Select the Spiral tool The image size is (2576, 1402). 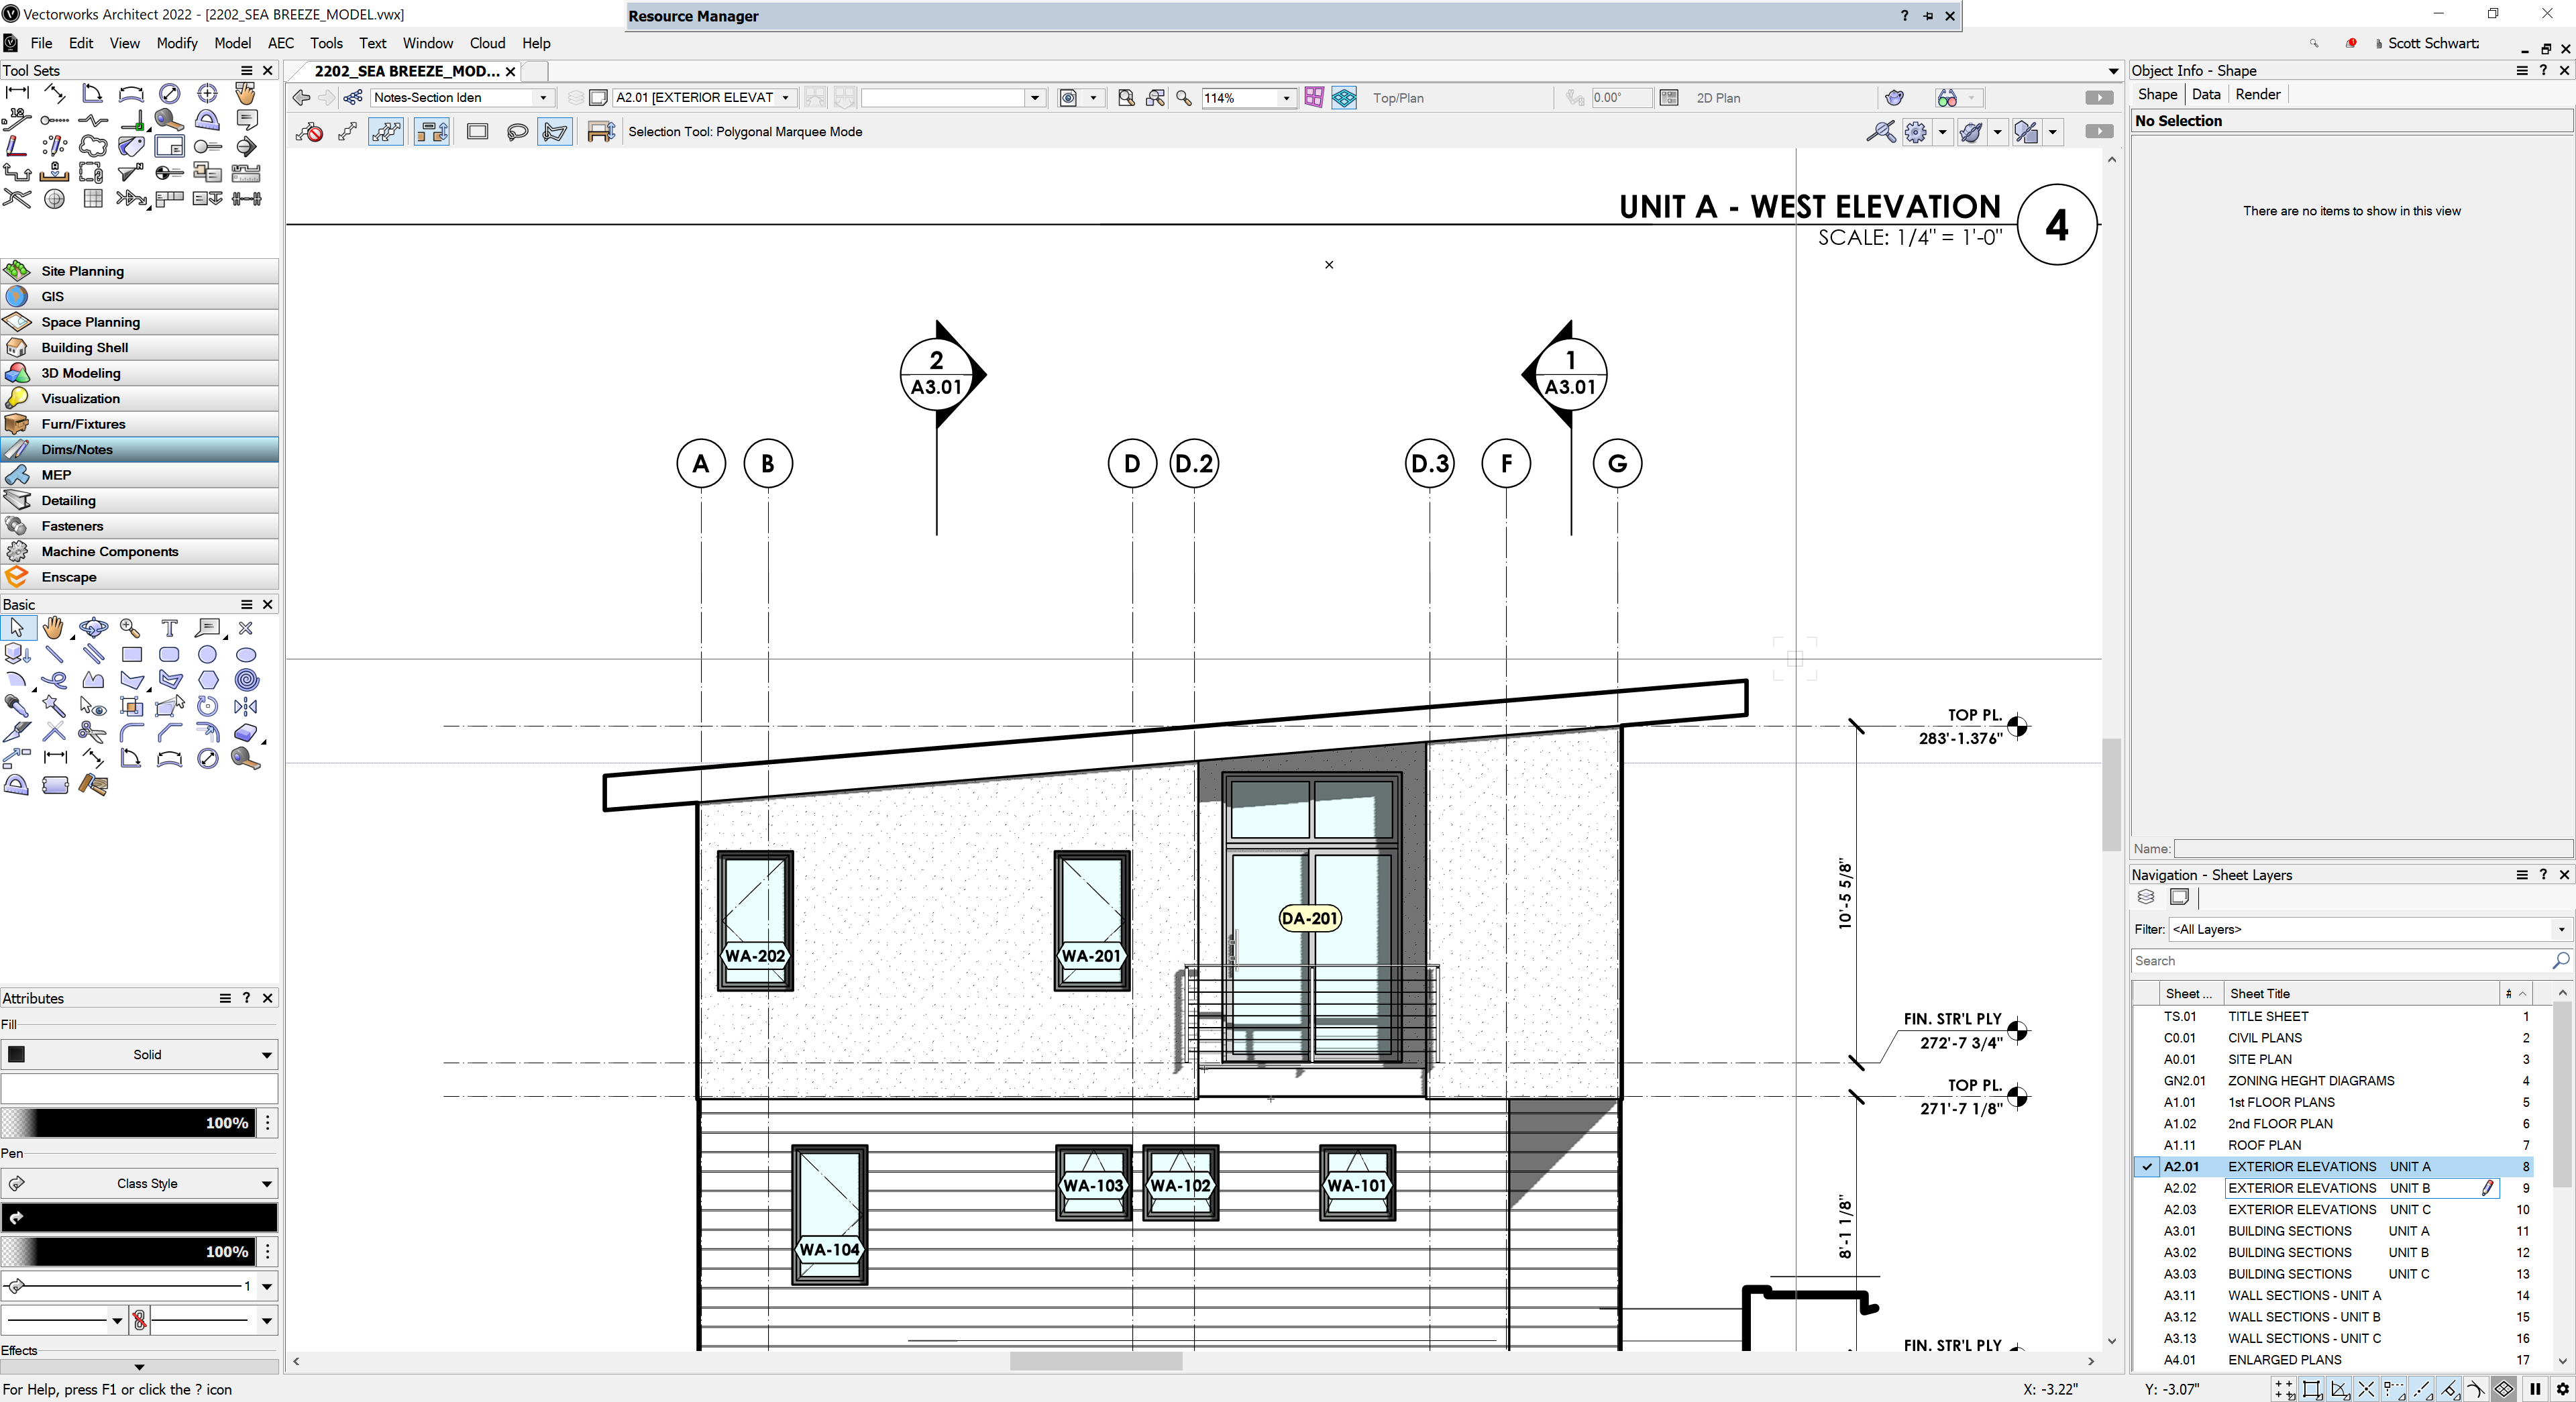(x=246, y=680)
